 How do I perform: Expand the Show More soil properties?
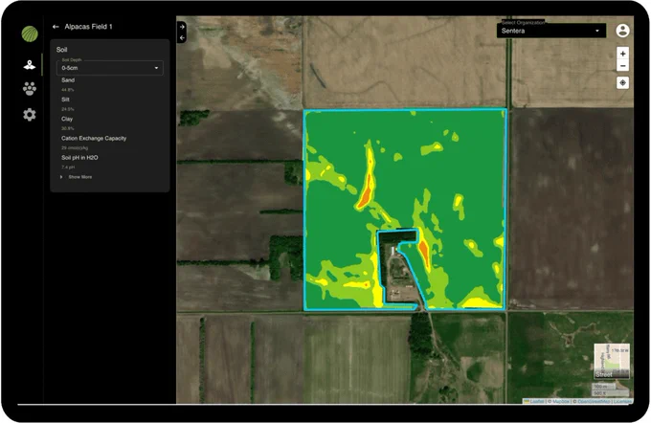(x=77, y=177)
